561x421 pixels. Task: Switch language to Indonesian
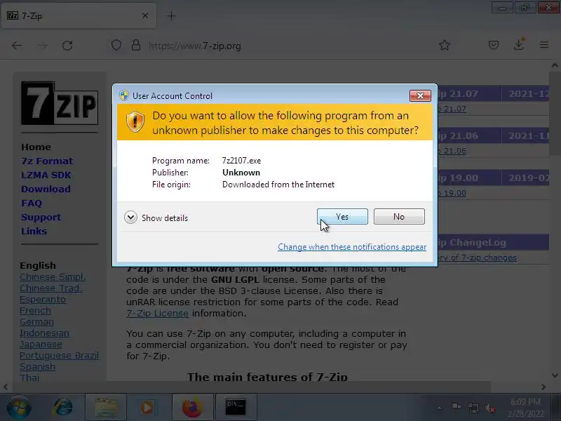pos(44,333)
